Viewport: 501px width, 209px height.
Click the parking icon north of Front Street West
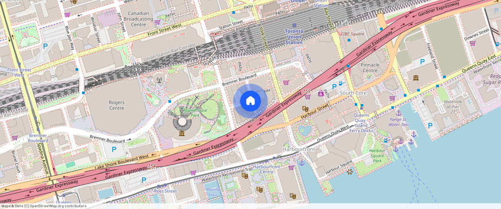[45, 46]
